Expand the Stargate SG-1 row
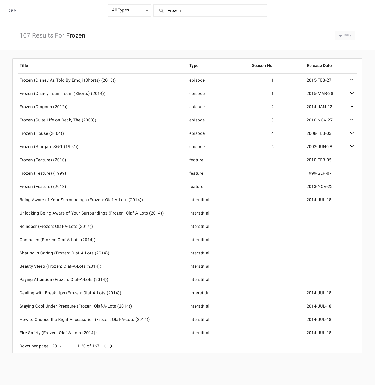Viewport: 375px width, 385px height. pos(352,146)
